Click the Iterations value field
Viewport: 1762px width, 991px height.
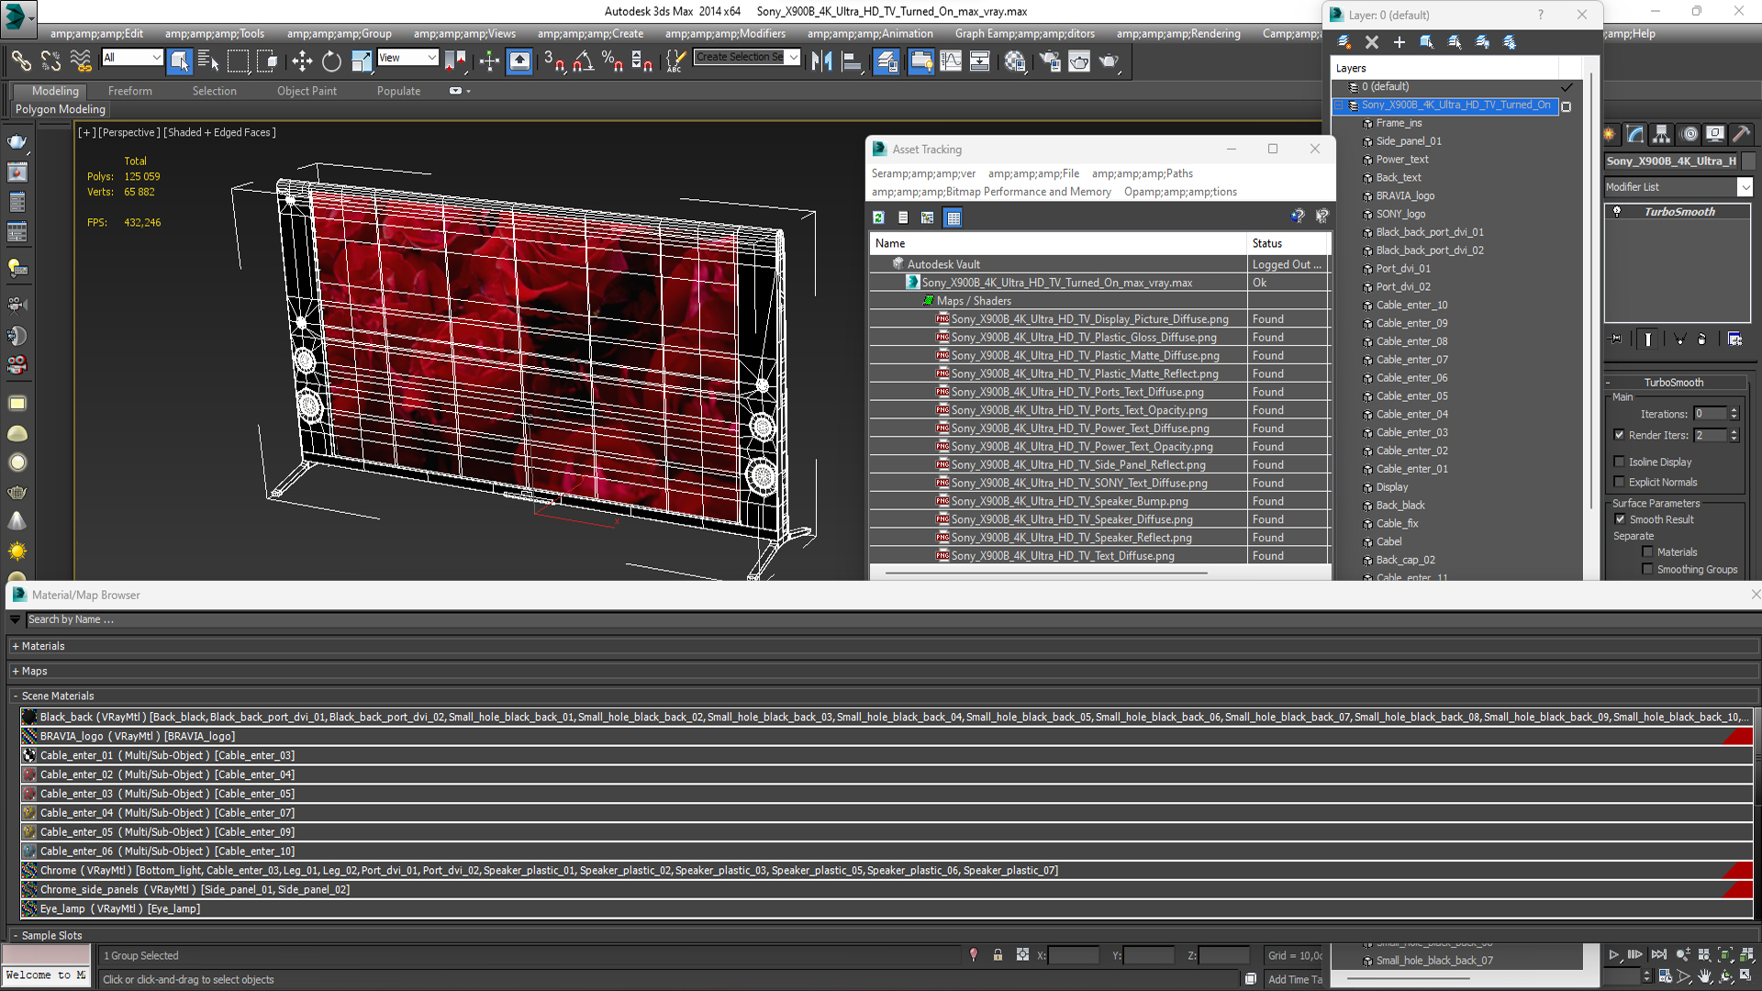tap(1710, 414)
